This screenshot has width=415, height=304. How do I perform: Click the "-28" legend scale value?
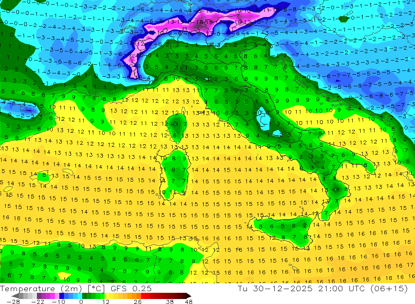click(13, 302)
